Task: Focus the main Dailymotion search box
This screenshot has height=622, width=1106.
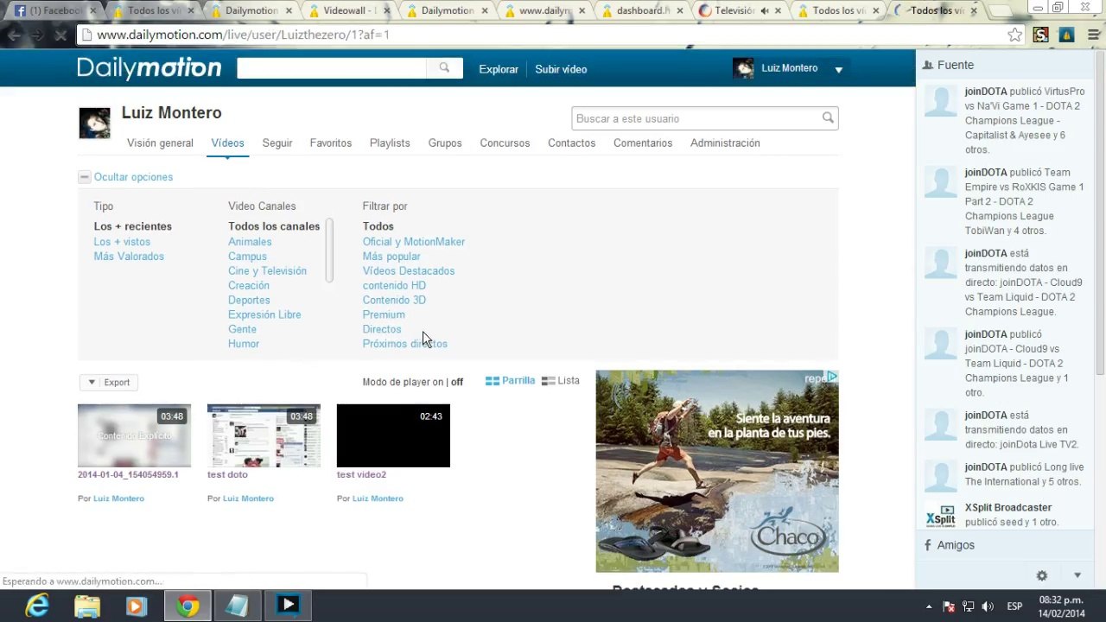Action: point(332,68)
